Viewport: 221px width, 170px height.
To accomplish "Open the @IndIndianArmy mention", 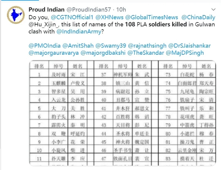I will [79, 31].
